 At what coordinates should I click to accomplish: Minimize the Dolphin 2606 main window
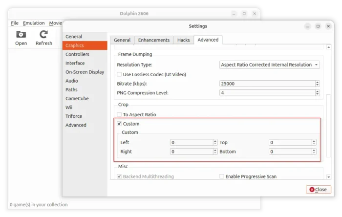(x=234, y=14)
